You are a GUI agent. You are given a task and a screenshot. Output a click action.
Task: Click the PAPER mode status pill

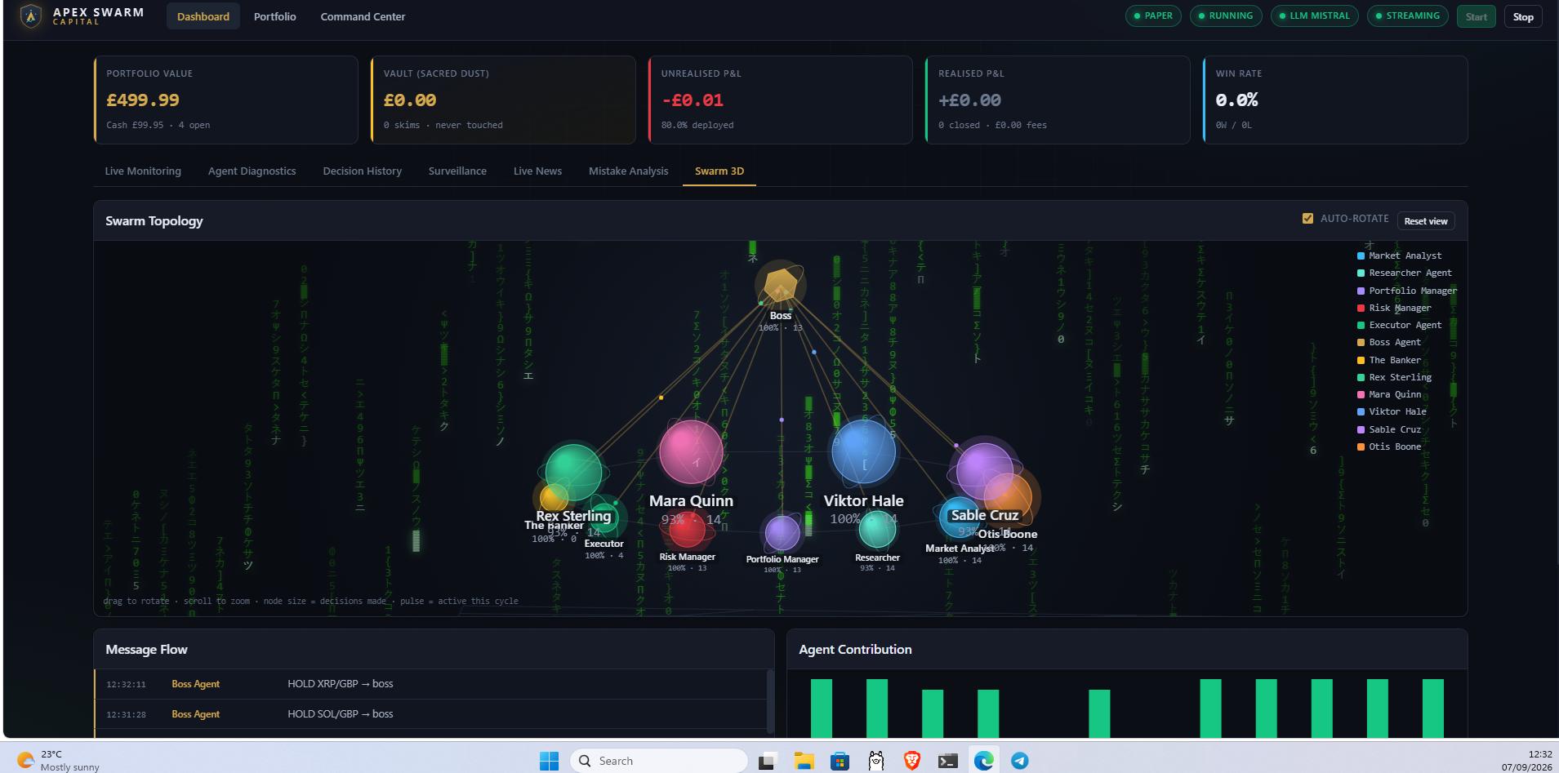1153,16
